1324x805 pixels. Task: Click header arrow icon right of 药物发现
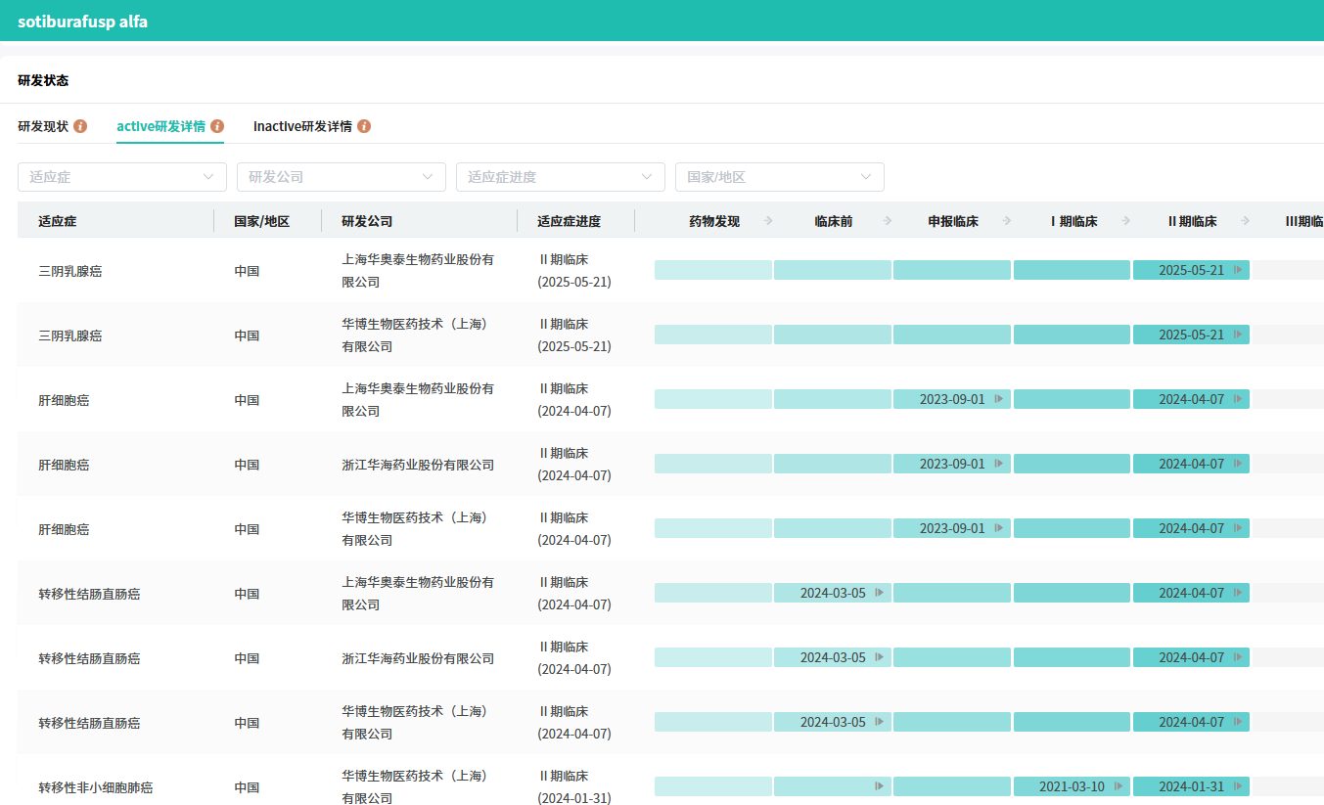point(768,221)
